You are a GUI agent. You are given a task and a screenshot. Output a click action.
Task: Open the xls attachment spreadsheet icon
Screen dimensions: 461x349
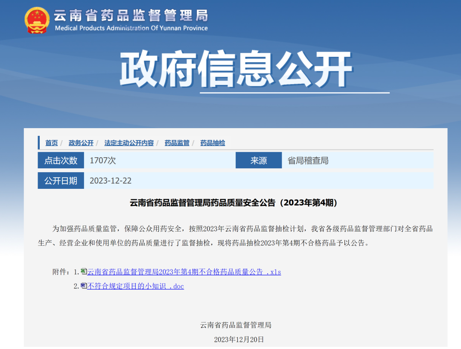point(84,271)
